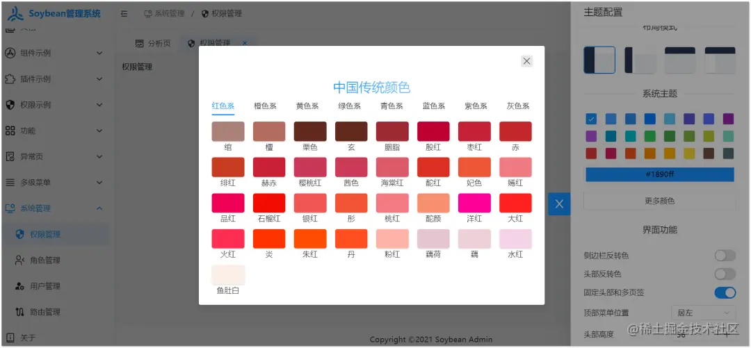Click the 异常页 icon in sidebar
This screenshot has height=348, width=751.
point(10,156)
